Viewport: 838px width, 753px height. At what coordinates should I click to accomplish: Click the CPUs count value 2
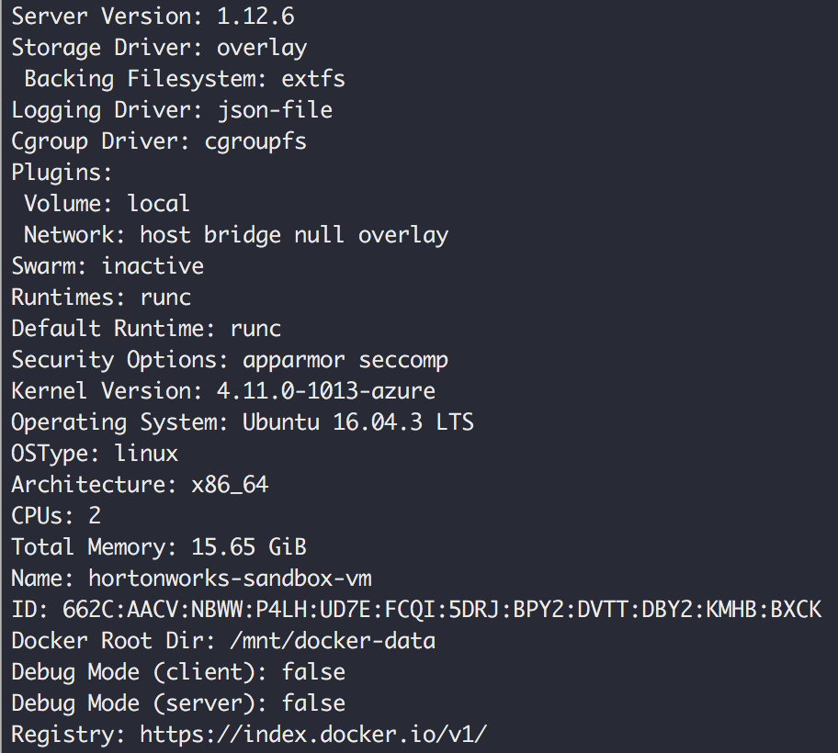(95, 516)
